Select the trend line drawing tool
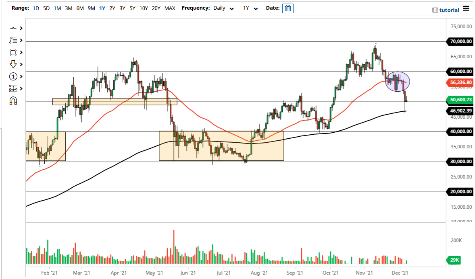Viewport: 475px width, 279px height. point(13,28)
